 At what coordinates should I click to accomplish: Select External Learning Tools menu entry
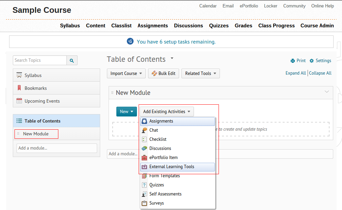[177, 167]
